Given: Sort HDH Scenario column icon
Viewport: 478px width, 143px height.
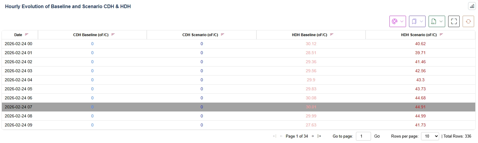Looking at the screenshot, I should tap(441, 35).
